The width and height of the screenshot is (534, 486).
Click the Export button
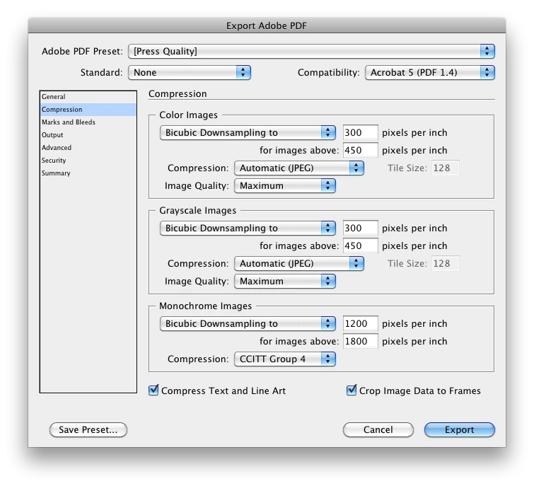pyautogui.click(x=460, y=430)
